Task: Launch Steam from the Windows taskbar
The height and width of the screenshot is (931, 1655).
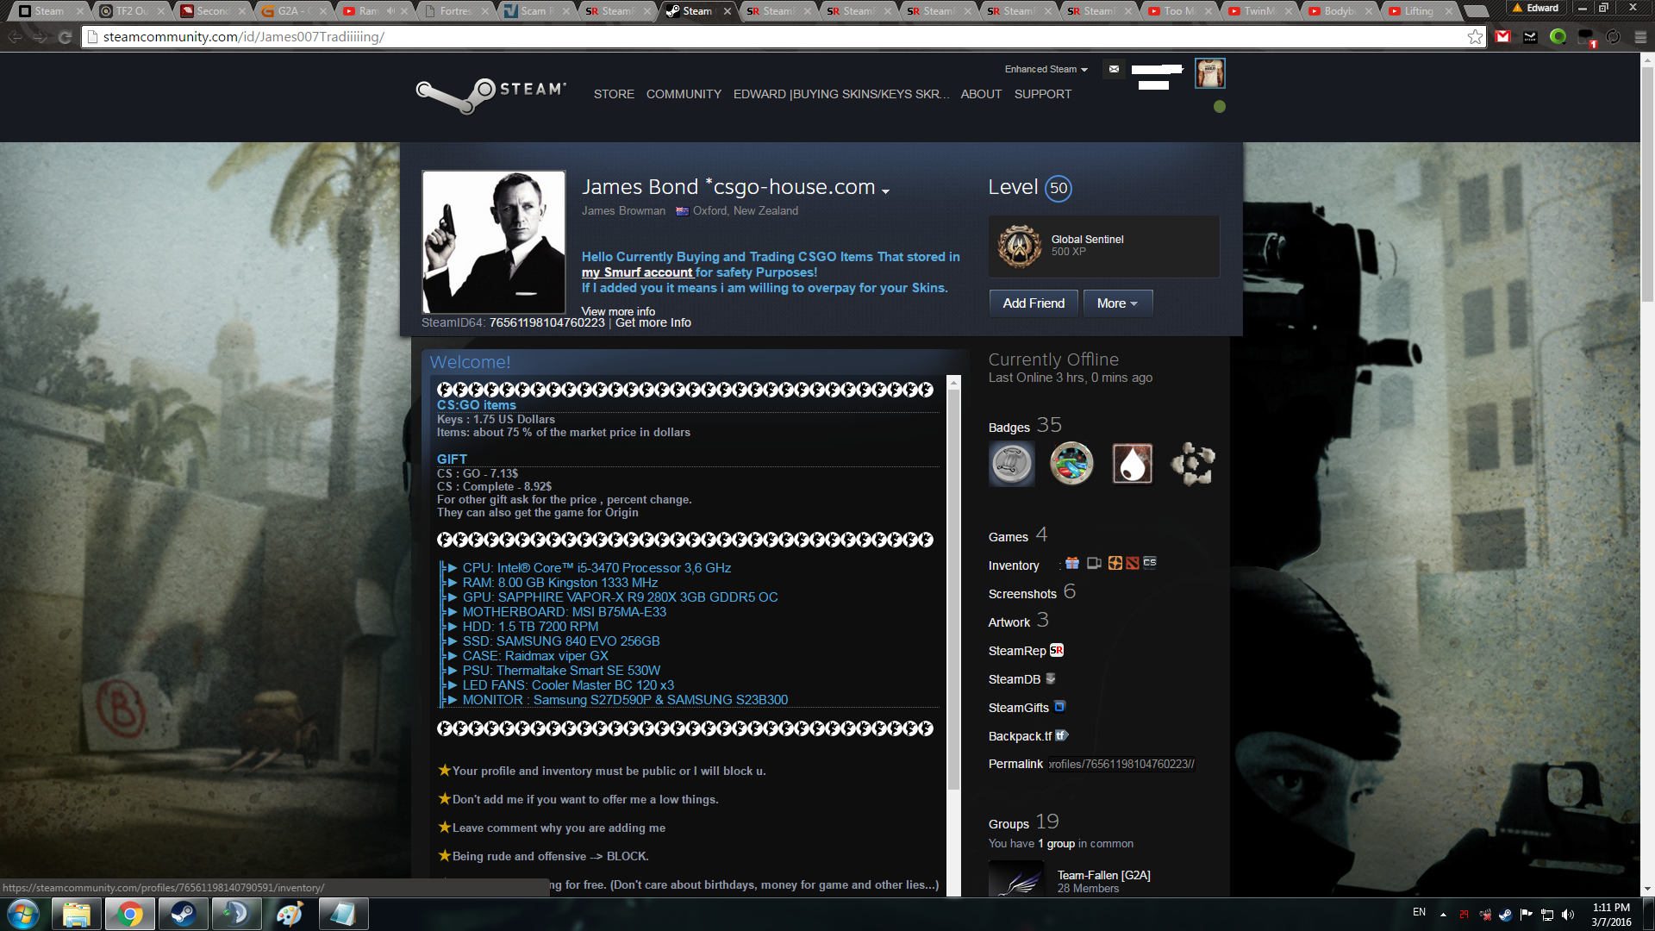Action: [183, 914]
